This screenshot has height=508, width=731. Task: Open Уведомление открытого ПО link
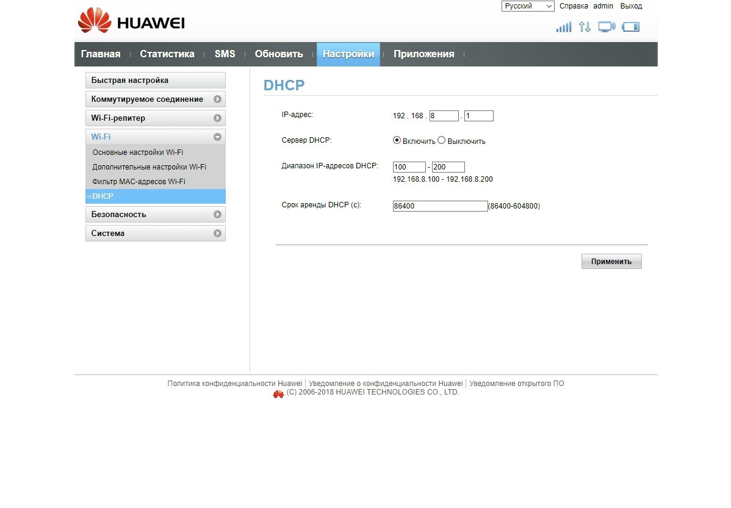pyautogui.click(x=517, y=384)
